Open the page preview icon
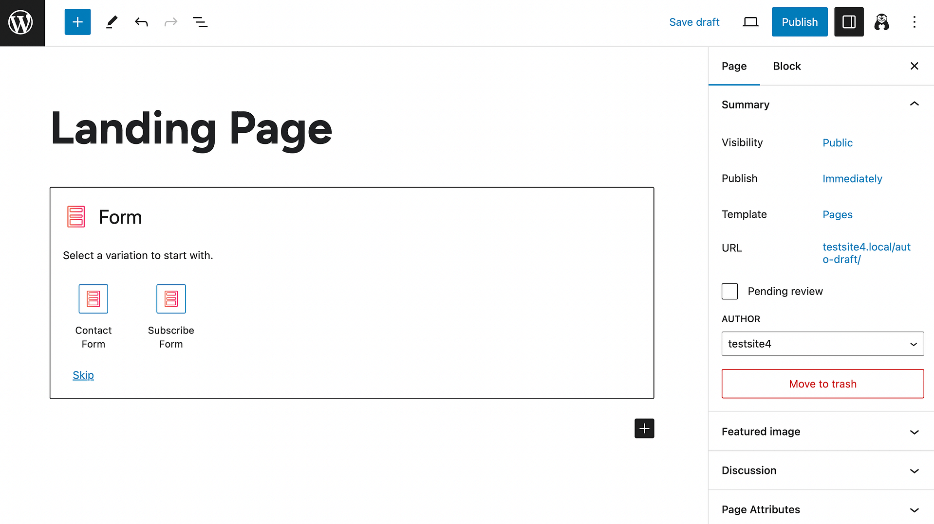 click(x=750, y=22)
